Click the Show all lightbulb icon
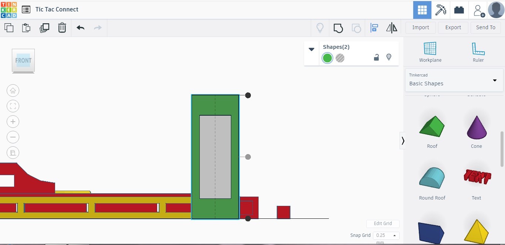The height and width of the screenshot is (245, 505). tap(320, 28)
